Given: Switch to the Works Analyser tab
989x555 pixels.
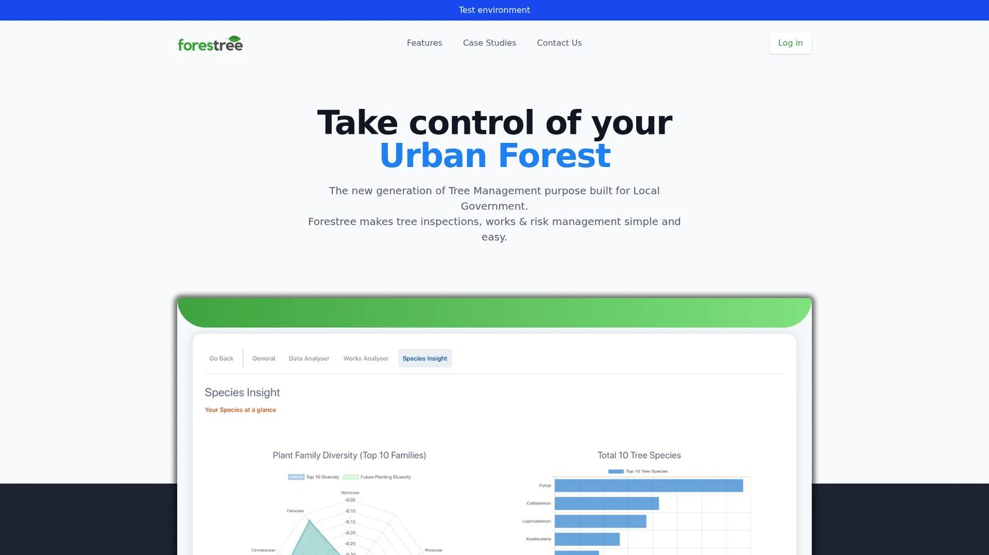Looking at the screenshot, I should (366, 359).
